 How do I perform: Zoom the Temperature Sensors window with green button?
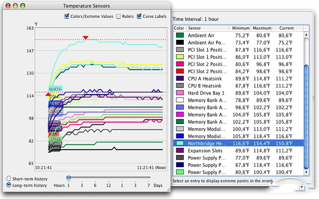click(x=23, y=6)
